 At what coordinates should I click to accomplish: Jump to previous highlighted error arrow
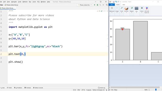click(105, 11)
